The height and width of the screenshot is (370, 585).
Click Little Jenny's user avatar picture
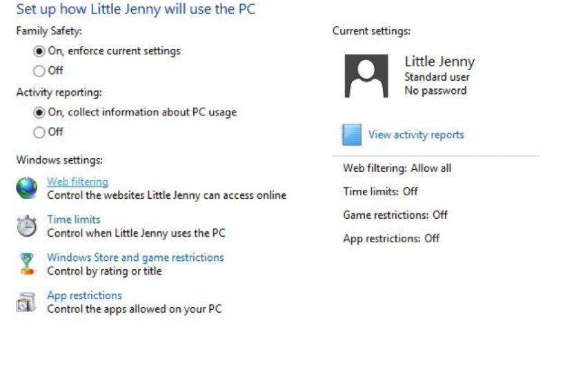click(366, 76)
